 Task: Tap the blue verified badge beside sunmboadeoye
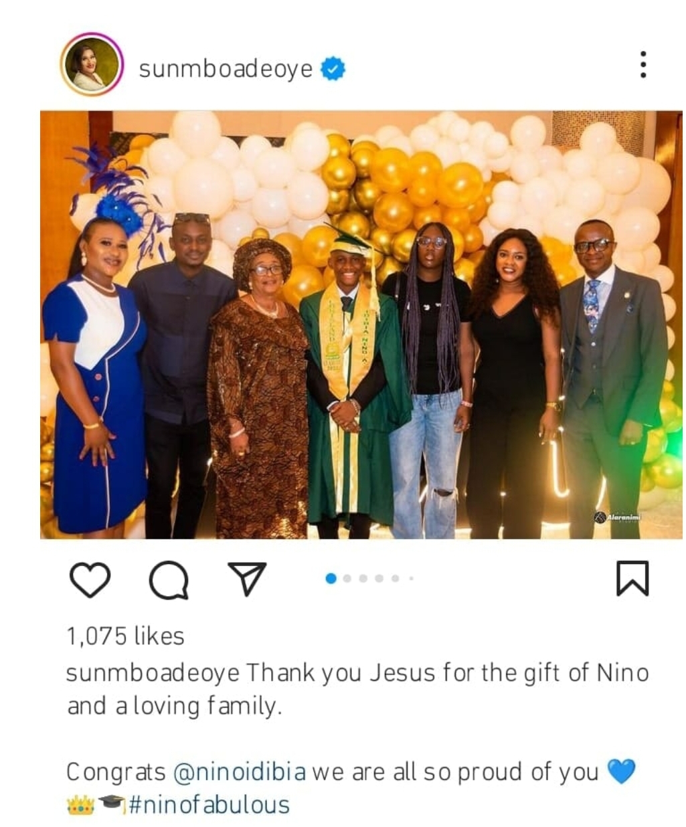click(x=333, y=68)
